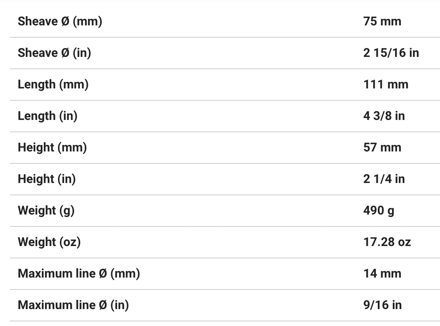
Task: Click the "Length (in)" label
Action: click(x=47, y=116)
